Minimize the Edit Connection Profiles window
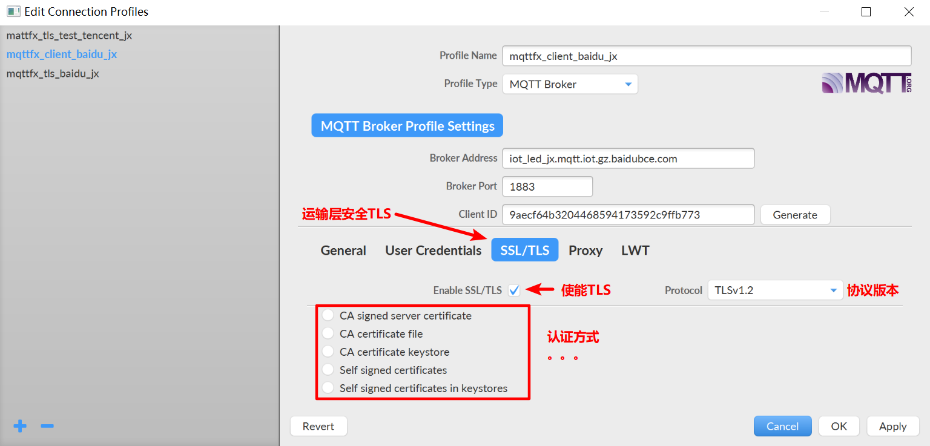Screen dimensions: 930x446 point(825,11)
